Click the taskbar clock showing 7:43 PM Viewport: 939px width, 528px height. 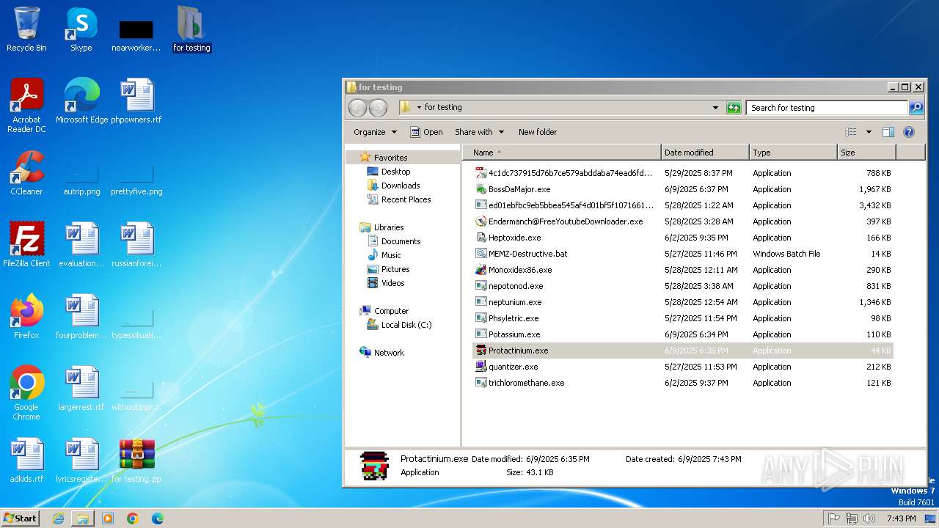[x=901, y=518]
